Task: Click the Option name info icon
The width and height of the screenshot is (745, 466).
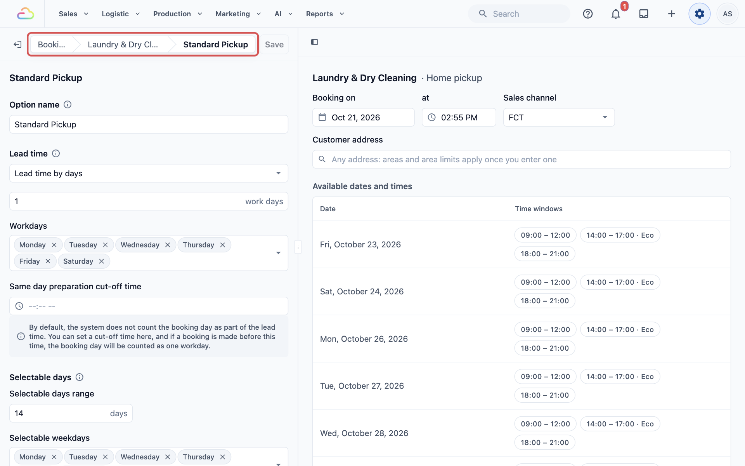Action: pos(68,104)
